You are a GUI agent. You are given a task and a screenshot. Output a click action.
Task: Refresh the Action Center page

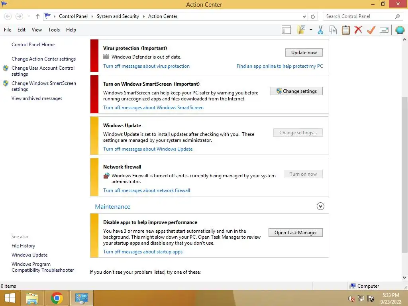[x=313, y=16]
